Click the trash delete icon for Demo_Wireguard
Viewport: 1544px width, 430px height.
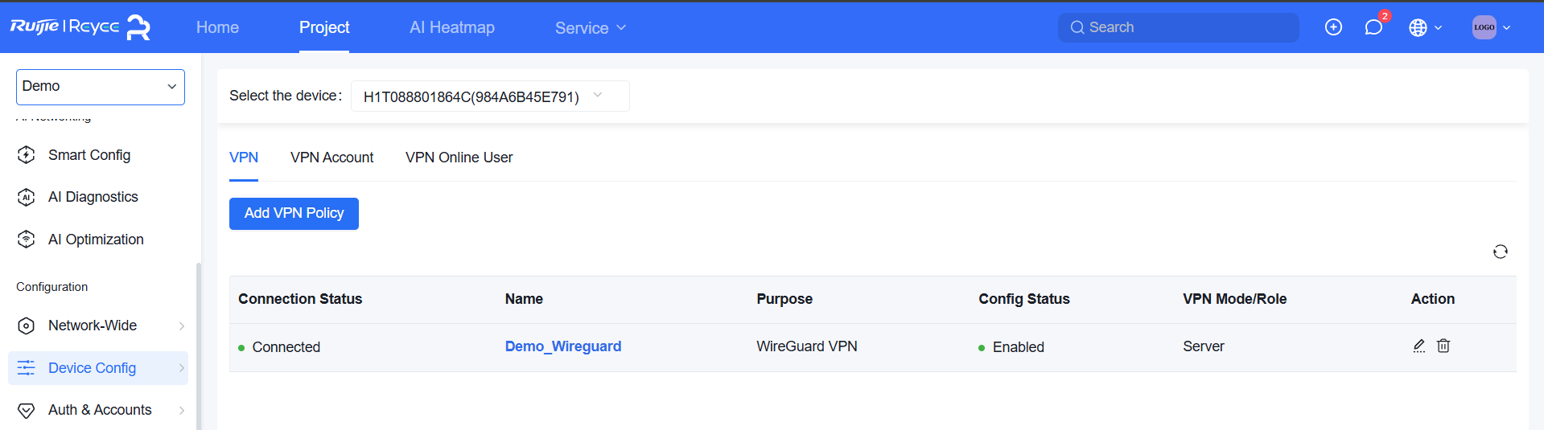pyautogui.click(x=1443, y=346)
